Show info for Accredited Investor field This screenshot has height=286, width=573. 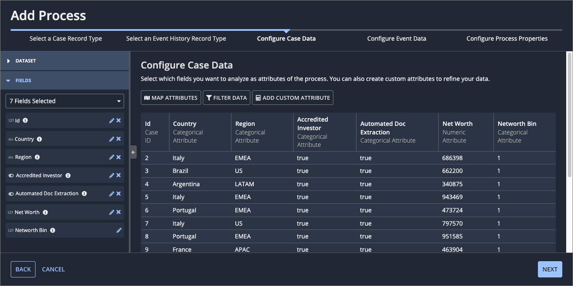(68, 176)
